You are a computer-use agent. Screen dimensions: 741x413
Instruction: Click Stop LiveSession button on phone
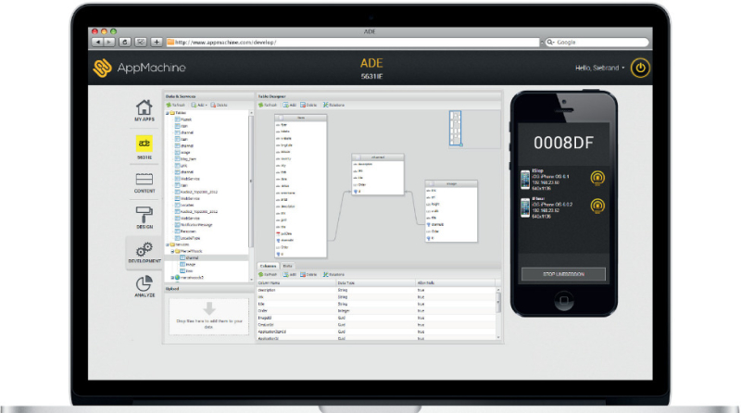click(x=563, y=274)
